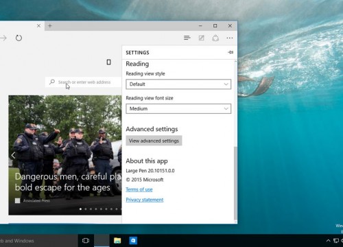Open the Terms of use link

(139, 189)
